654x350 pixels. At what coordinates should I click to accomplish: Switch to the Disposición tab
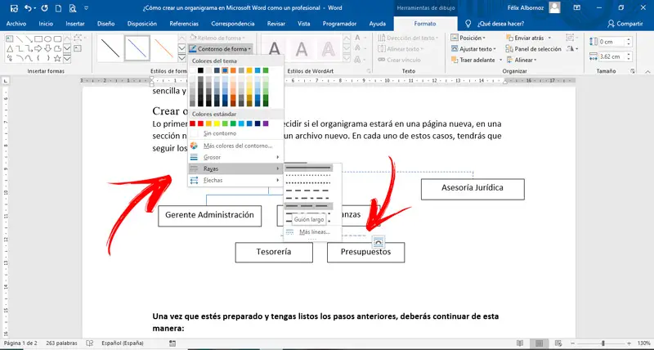click(141, 24)
